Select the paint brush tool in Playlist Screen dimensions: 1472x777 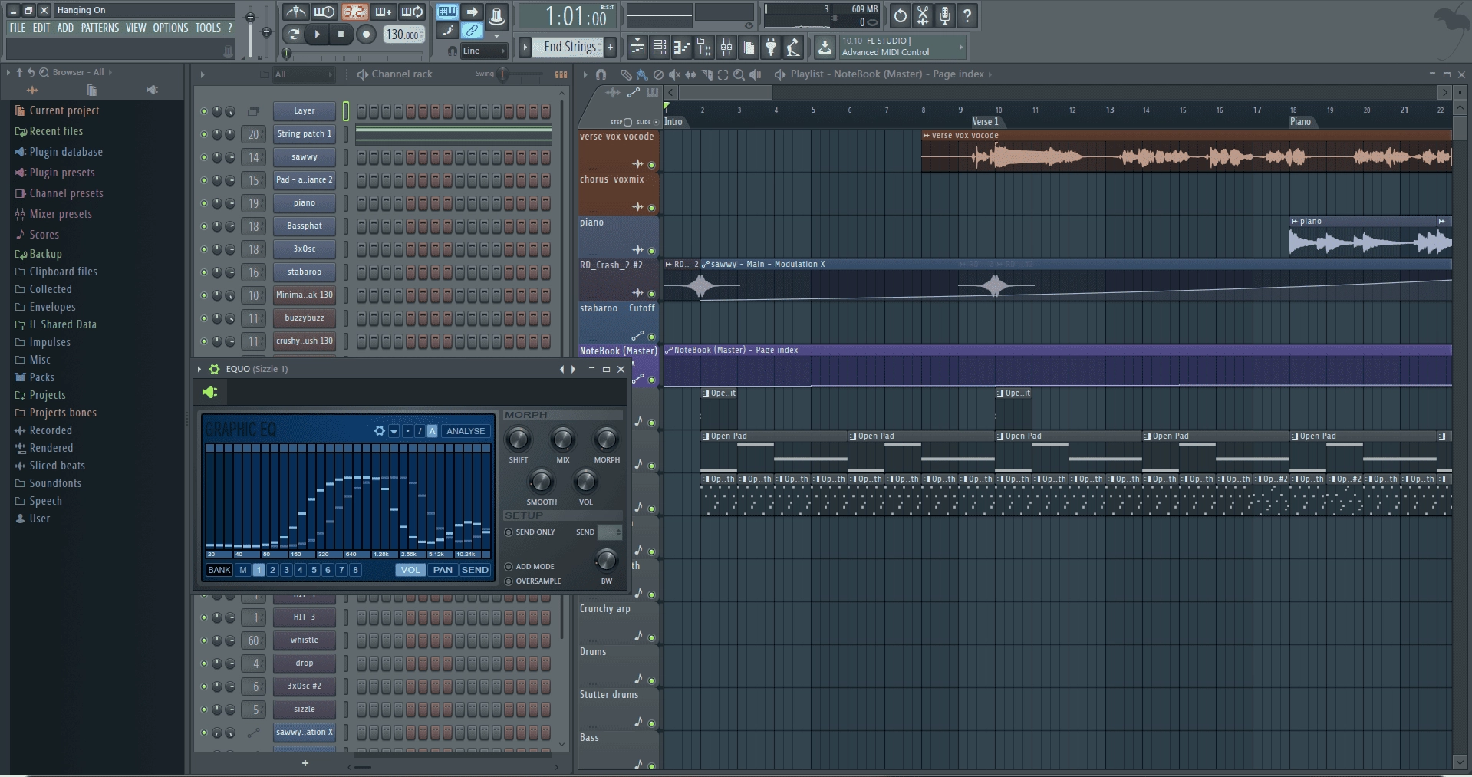pos(642,74)
